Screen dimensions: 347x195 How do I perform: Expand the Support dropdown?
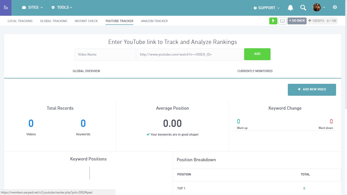[266, 8]
